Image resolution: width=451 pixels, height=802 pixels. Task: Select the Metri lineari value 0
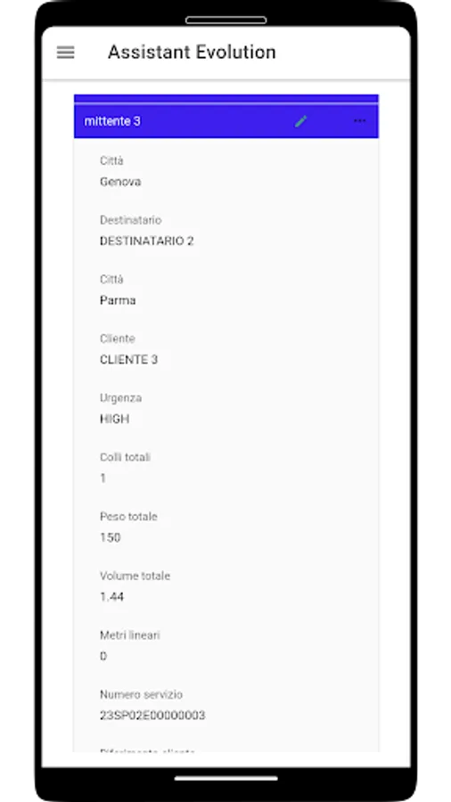103,656
